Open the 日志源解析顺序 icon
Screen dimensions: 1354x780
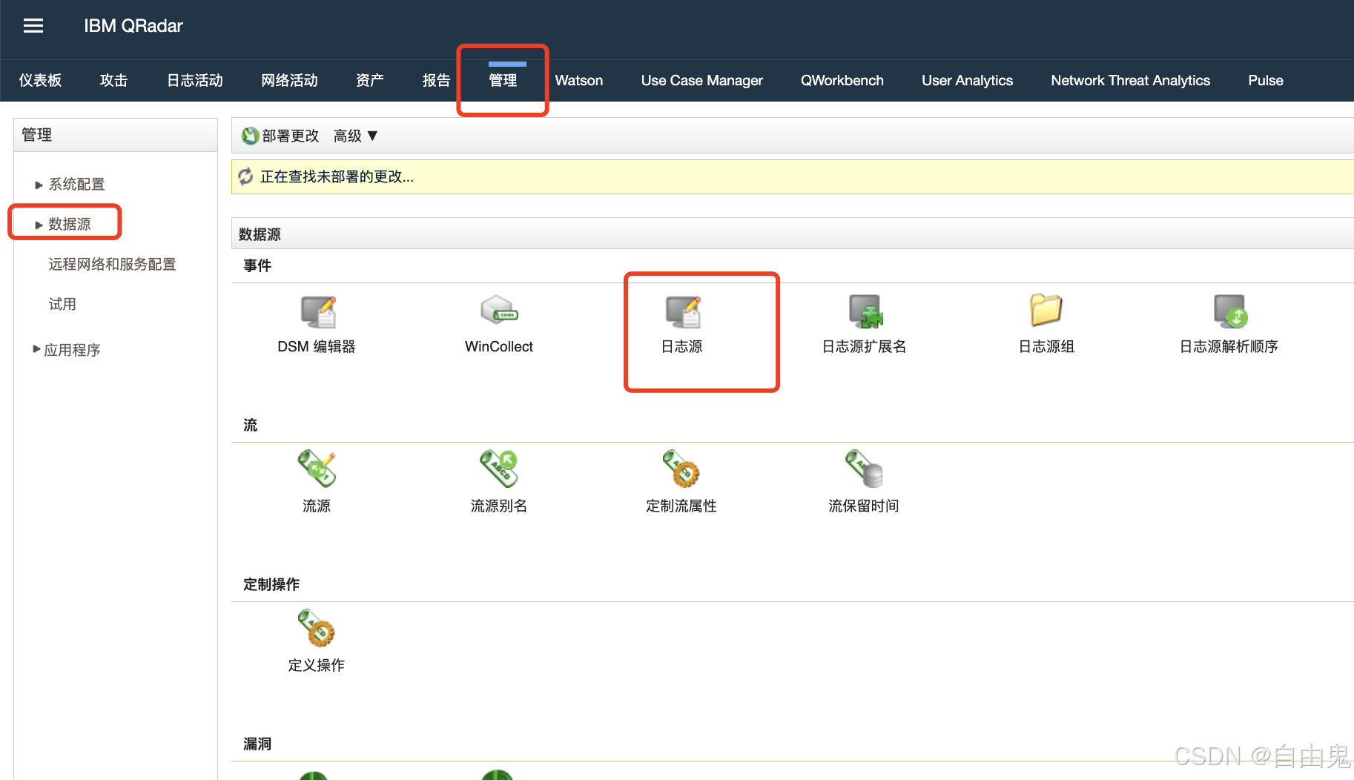pos(1230,311)
